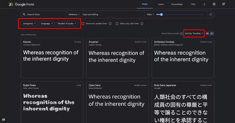The image size is (235, 123).
Task: Click the feedback icon at bottom left
Action: (4, 120)
